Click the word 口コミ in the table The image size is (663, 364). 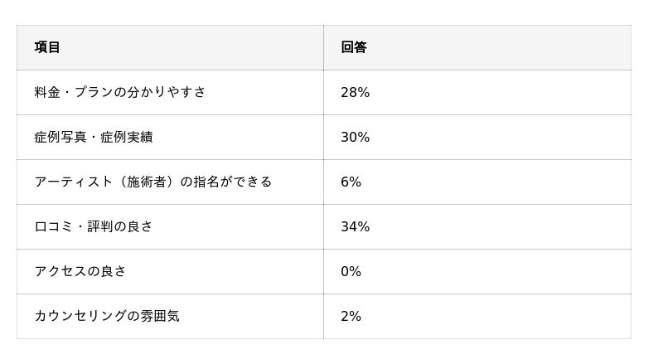[53, 226]
